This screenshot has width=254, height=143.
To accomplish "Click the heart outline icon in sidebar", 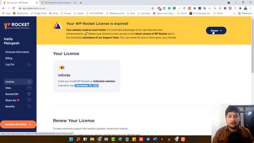I will [x=29, y=100].
